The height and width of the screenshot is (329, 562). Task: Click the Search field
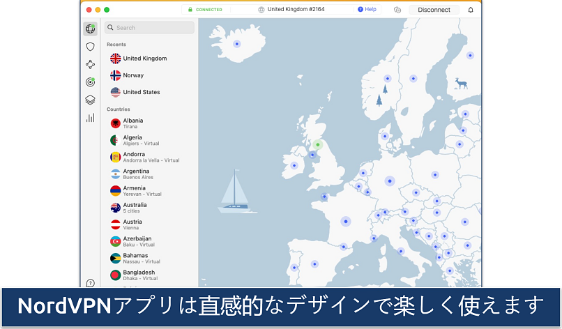(x=150, y=28)
